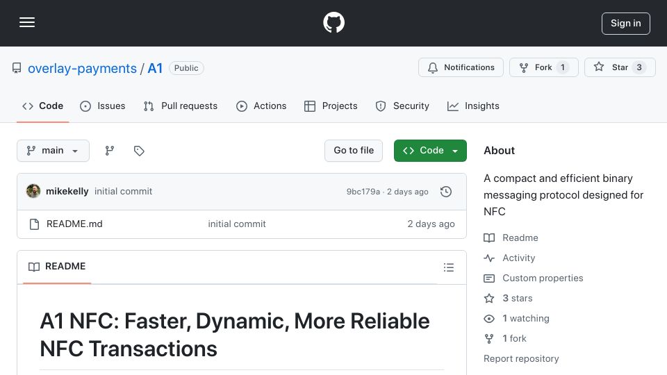Open the Issues tab
Screen dimensions: 667x375
click(x=103, y=106)
